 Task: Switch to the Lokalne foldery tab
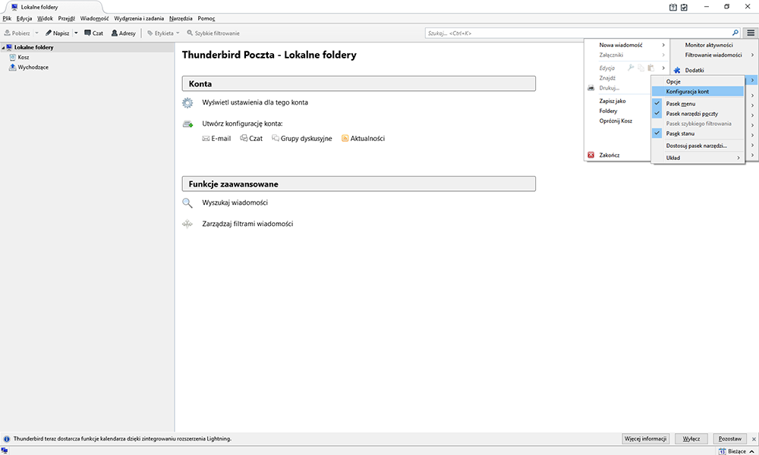[x=52, y=8]
